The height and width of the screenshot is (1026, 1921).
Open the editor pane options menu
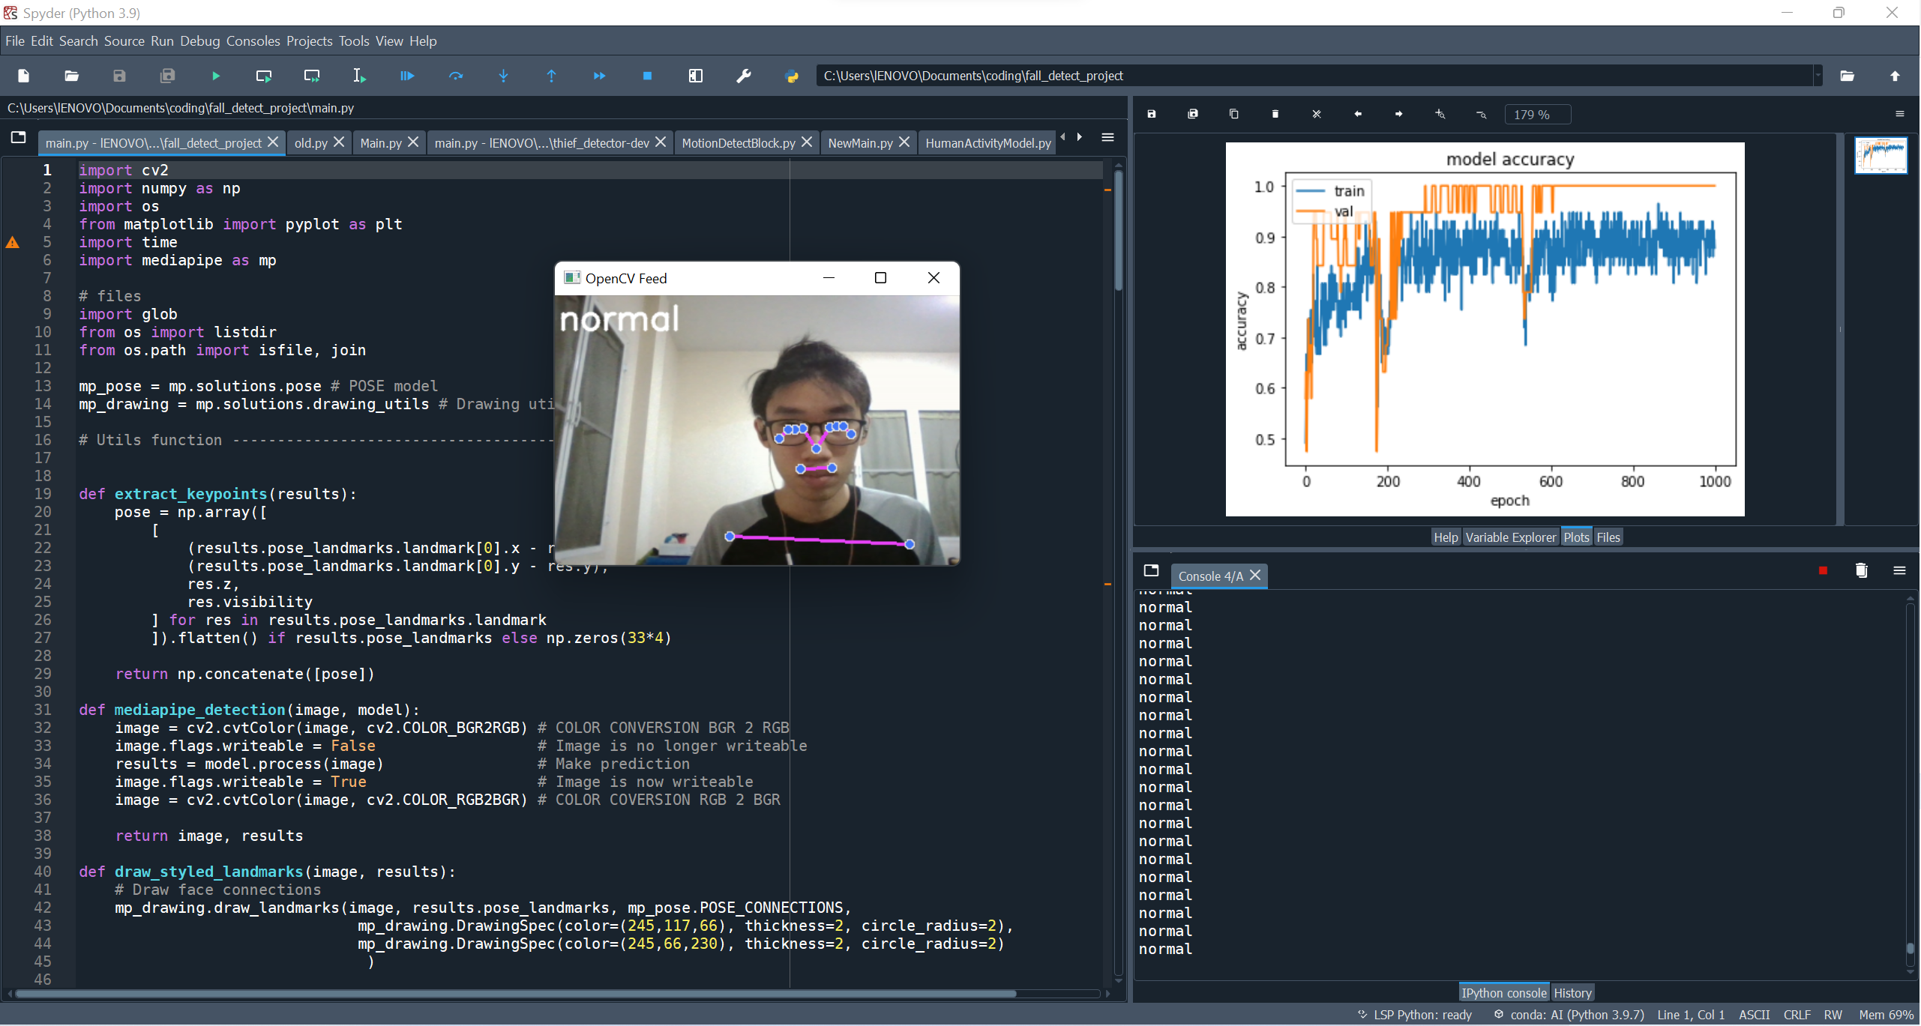coord(1107,137)
